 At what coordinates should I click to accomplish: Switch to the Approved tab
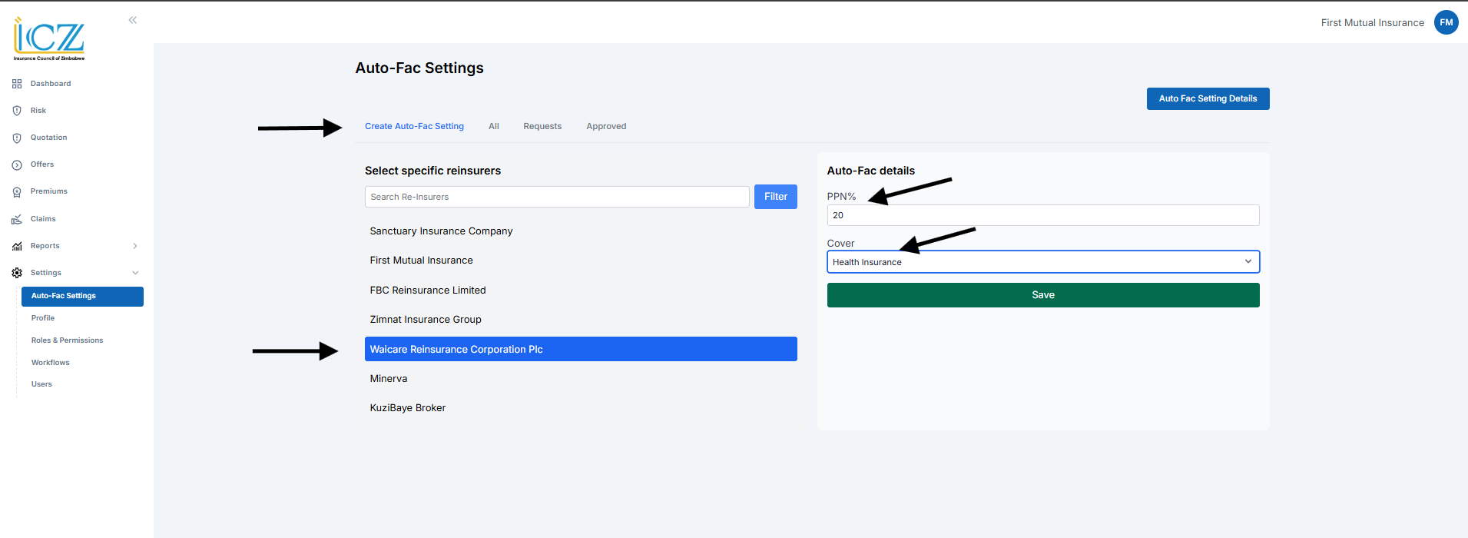pyautogui.click(x=606, y=126)
